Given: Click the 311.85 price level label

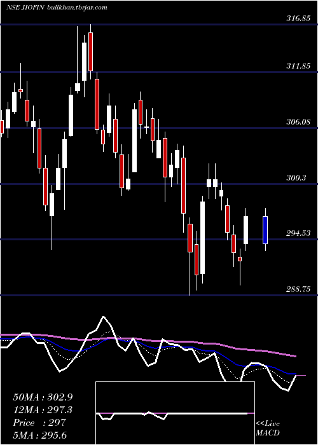Looking at the screenshot, I should click(x=298, y=66).
